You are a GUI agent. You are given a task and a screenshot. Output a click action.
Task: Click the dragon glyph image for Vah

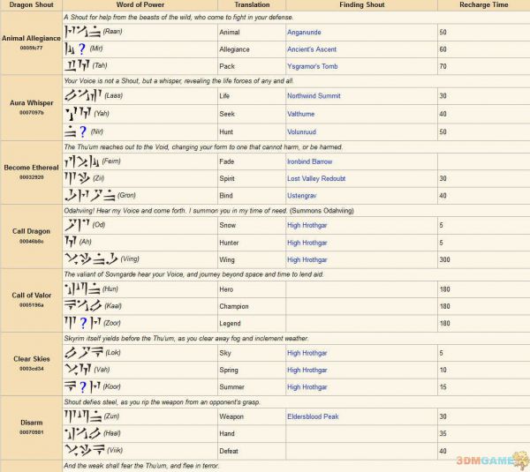(78, 370)
